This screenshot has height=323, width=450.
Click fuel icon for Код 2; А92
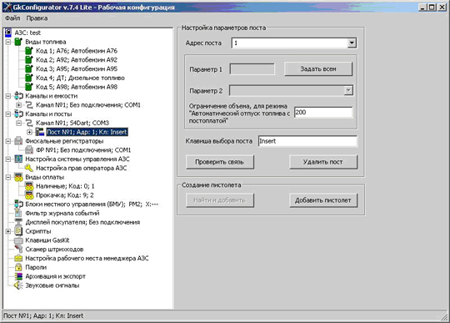(29, 60)
